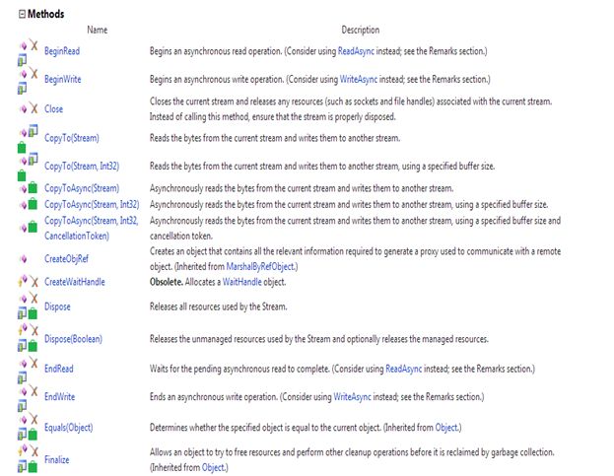Click the protected method key icon beside CreateWaitHandle
This screenshot has width=614, height=476.
click(23, 280)
